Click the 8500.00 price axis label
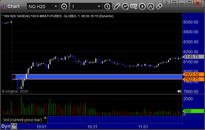The height and width of the screenshot is (130, 205). coord(191,22)
